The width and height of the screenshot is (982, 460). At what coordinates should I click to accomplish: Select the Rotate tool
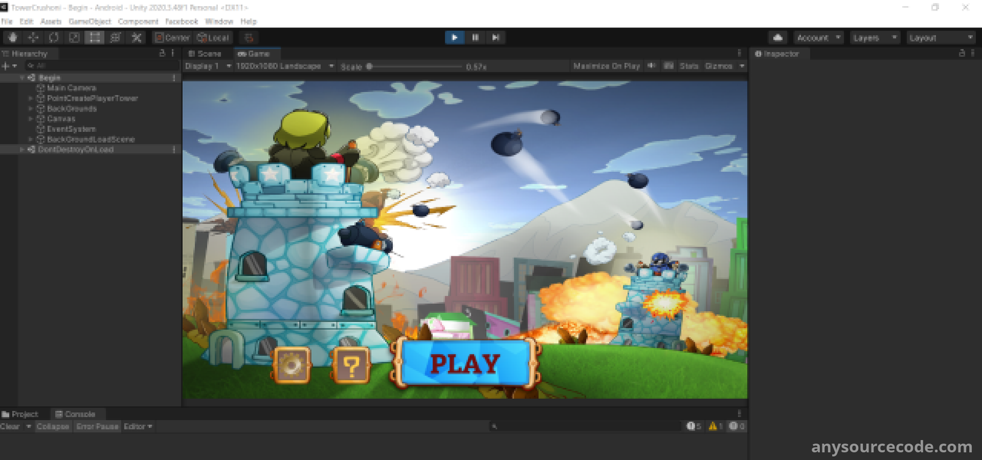(x=53, y=37)
